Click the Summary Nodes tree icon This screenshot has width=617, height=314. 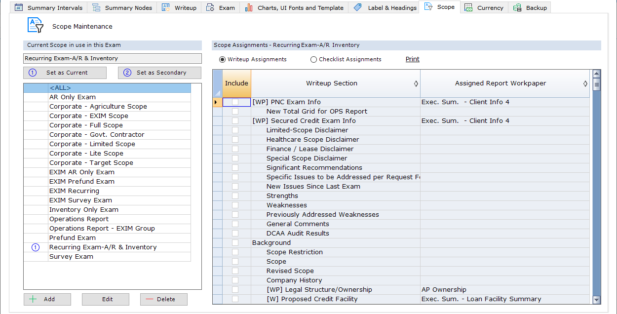pyautogui.click(x=97, y=8)
